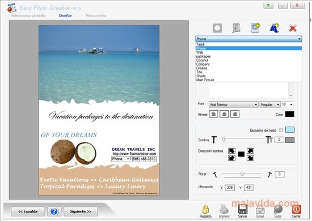Select Coconut in the dropdown list
Screen dimensions: 312x221
[x=248, y=60]
